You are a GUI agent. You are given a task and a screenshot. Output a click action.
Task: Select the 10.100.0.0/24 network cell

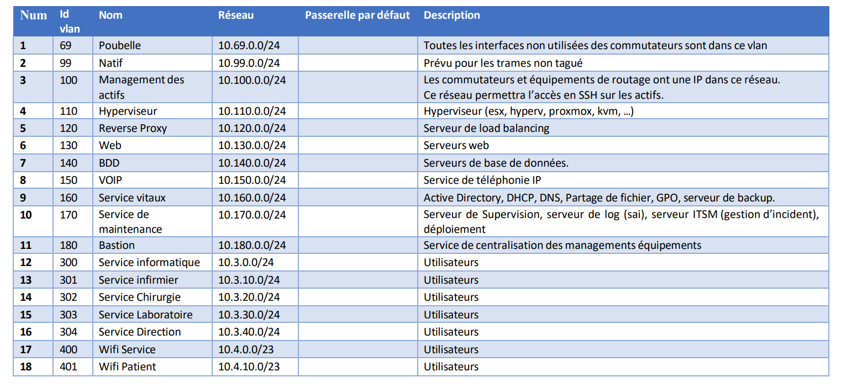tap(252, 80)
